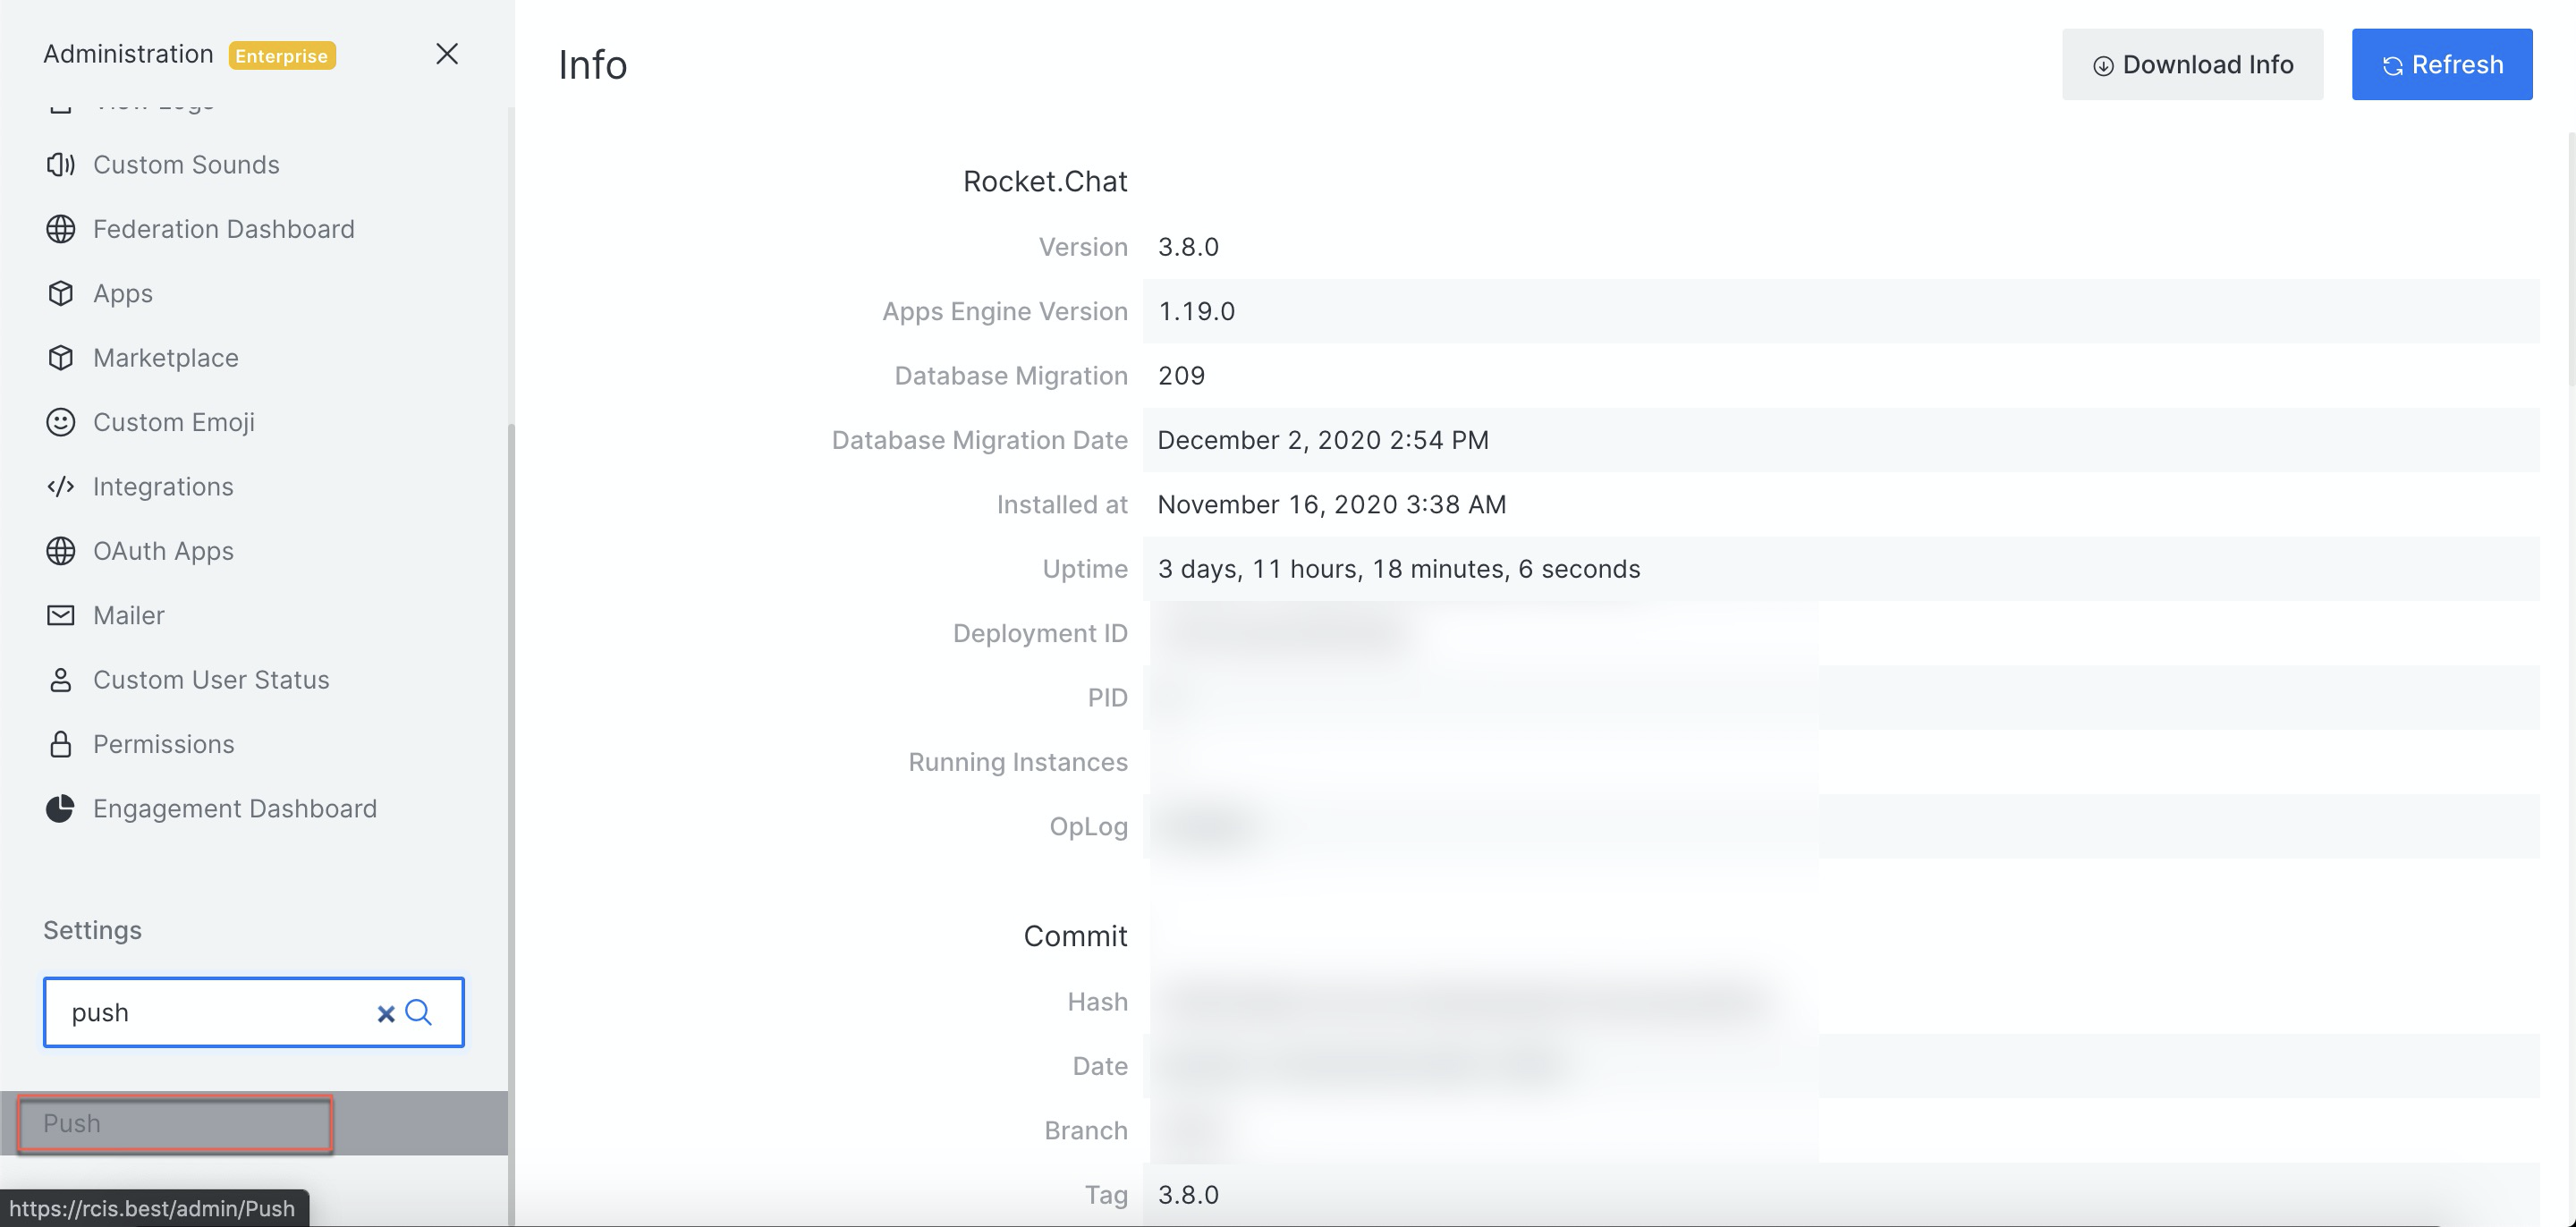Click the Rocket.Chat section heading

point(1045,181)
